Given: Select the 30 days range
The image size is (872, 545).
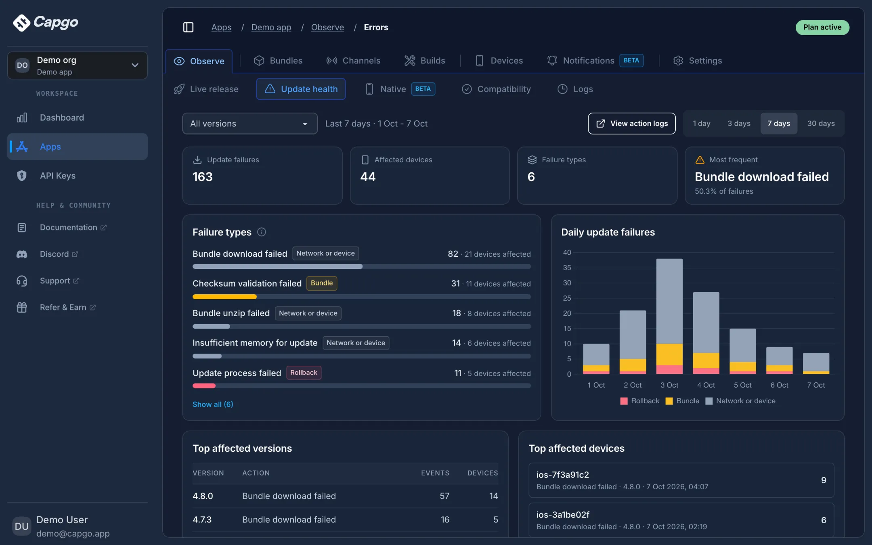Looking at the screenshot, I should 821,124.
